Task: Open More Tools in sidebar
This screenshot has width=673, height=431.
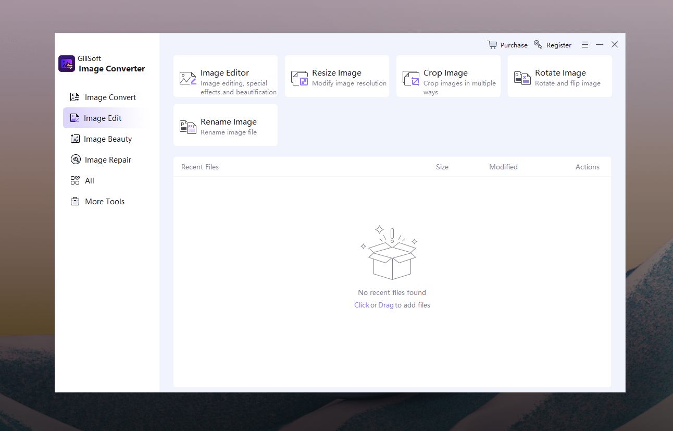Action: (x=104, y=202)
